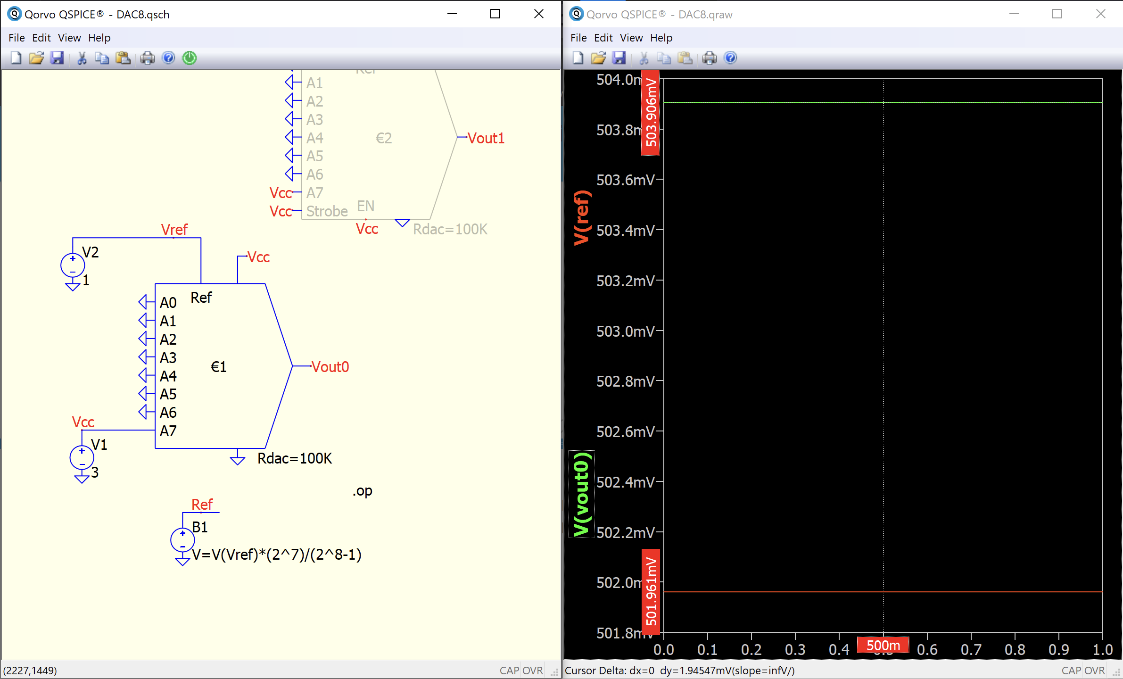This screenshot has width=1123, height=679.
Task: Click the V(ref) trace label
Action: (582, 217)
